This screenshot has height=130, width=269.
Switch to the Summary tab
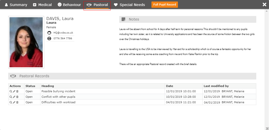[x=16, y=5]
